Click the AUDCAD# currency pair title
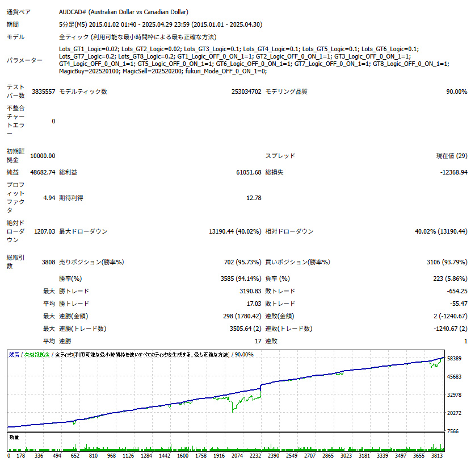 tap(124, 12)
